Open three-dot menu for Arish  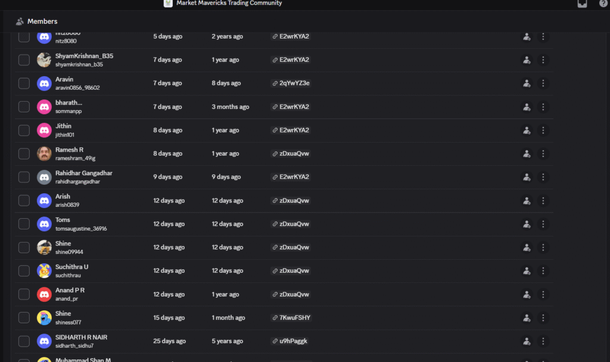click(543, 201)
